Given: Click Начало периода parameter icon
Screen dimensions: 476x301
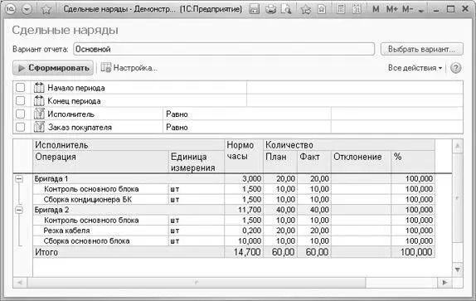Looking at the screenshot, I should pyautogui.click(x=39, y=88).
